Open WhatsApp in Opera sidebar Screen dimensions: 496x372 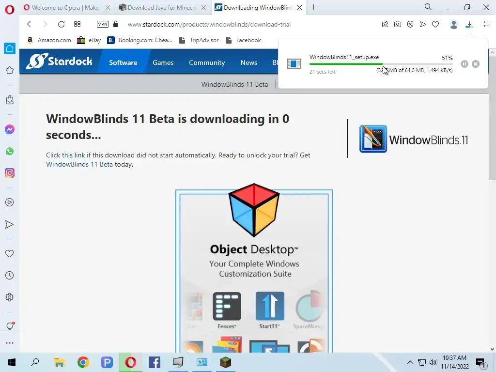(x=10, y=151)
